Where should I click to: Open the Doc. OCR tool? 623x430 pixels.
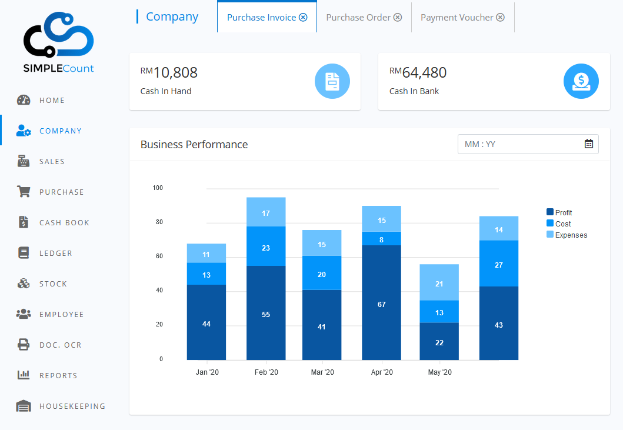point(23,345)
